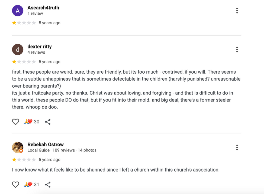The width and height of the screenshot is (264, 194).
Task: Open Asearch4truth profile name link
Action: point(43,8)
